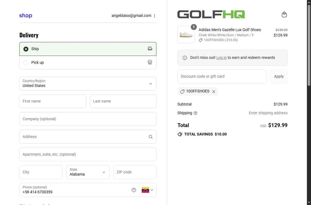Viewport: 311px width, 205px height.
Task: Click the Apartment, suite, etc. field
Action: [88, 154]
